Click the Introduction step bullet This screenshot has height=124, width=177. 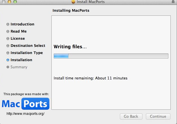[x=8, y=24]
